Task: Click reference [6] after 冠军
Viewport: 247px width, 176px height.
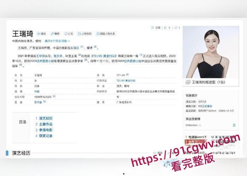Action: coord(20,65)
